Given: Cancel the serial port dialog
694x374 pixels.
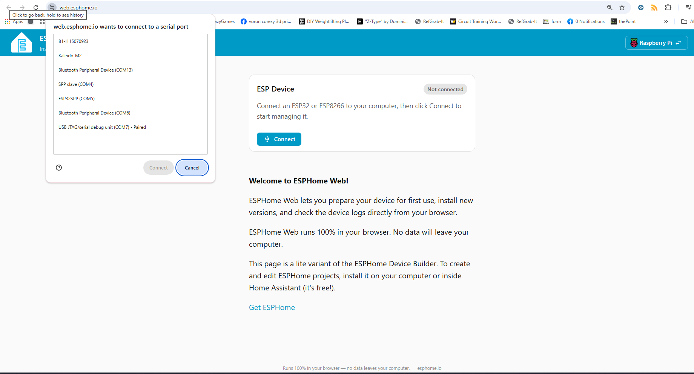Looking at the screenshot, I should coord(192,168).
